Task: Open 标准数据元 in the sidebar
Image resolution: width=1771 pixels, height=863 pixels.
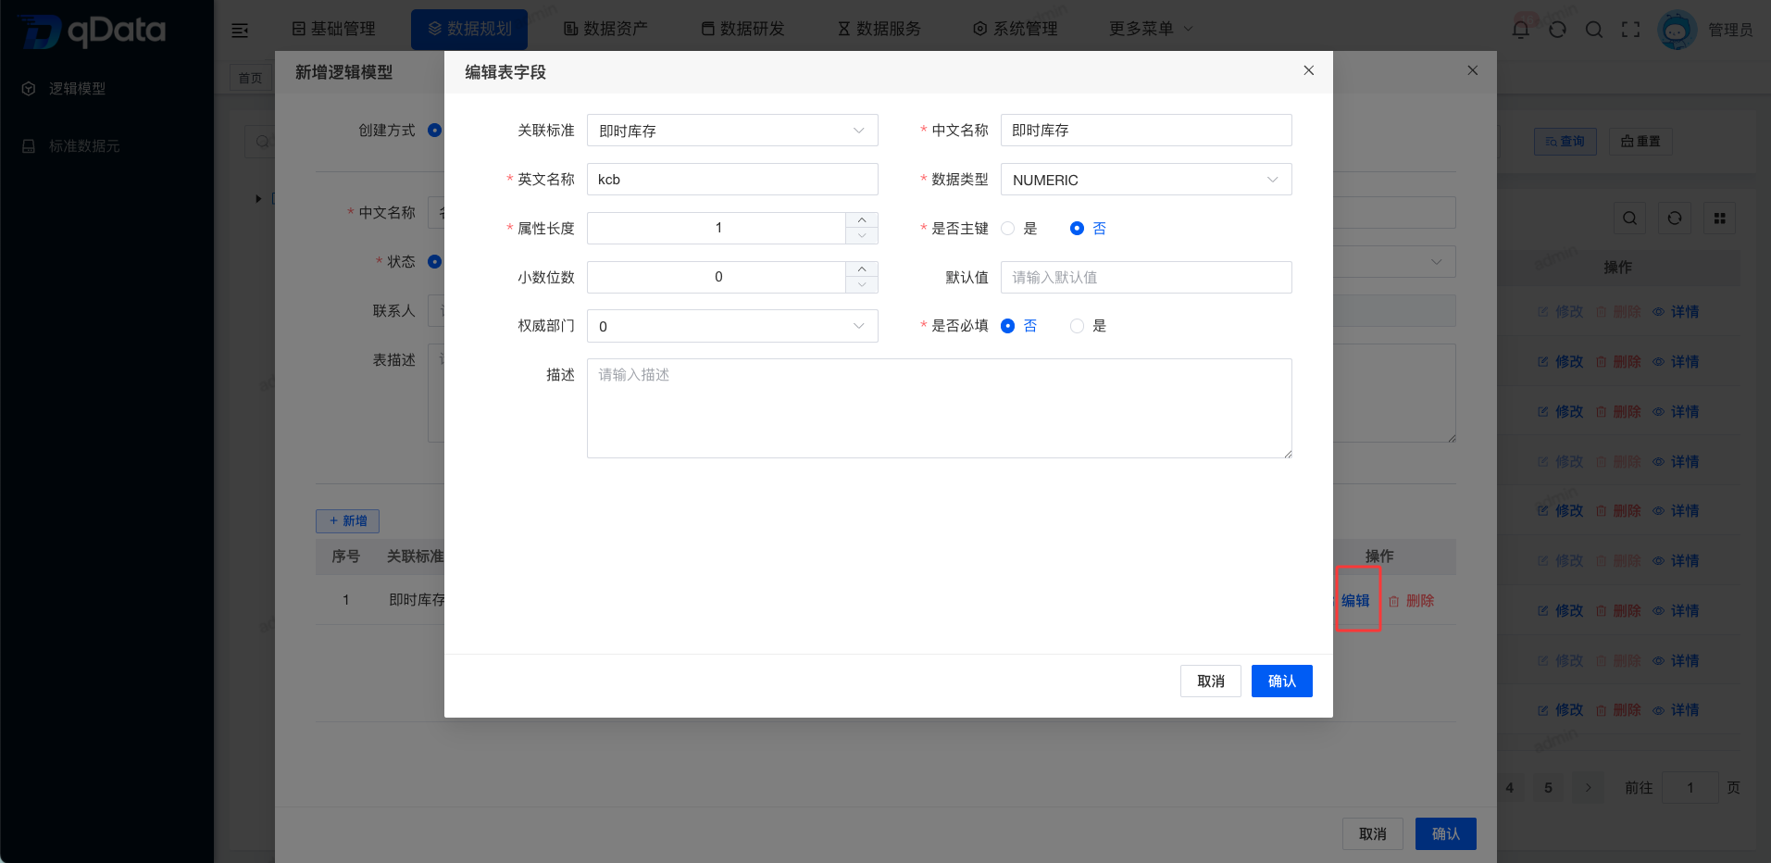Action: 84,146
